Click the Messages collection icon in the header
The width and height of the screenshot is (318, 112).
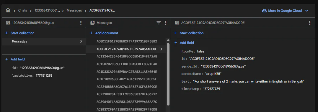92,23
